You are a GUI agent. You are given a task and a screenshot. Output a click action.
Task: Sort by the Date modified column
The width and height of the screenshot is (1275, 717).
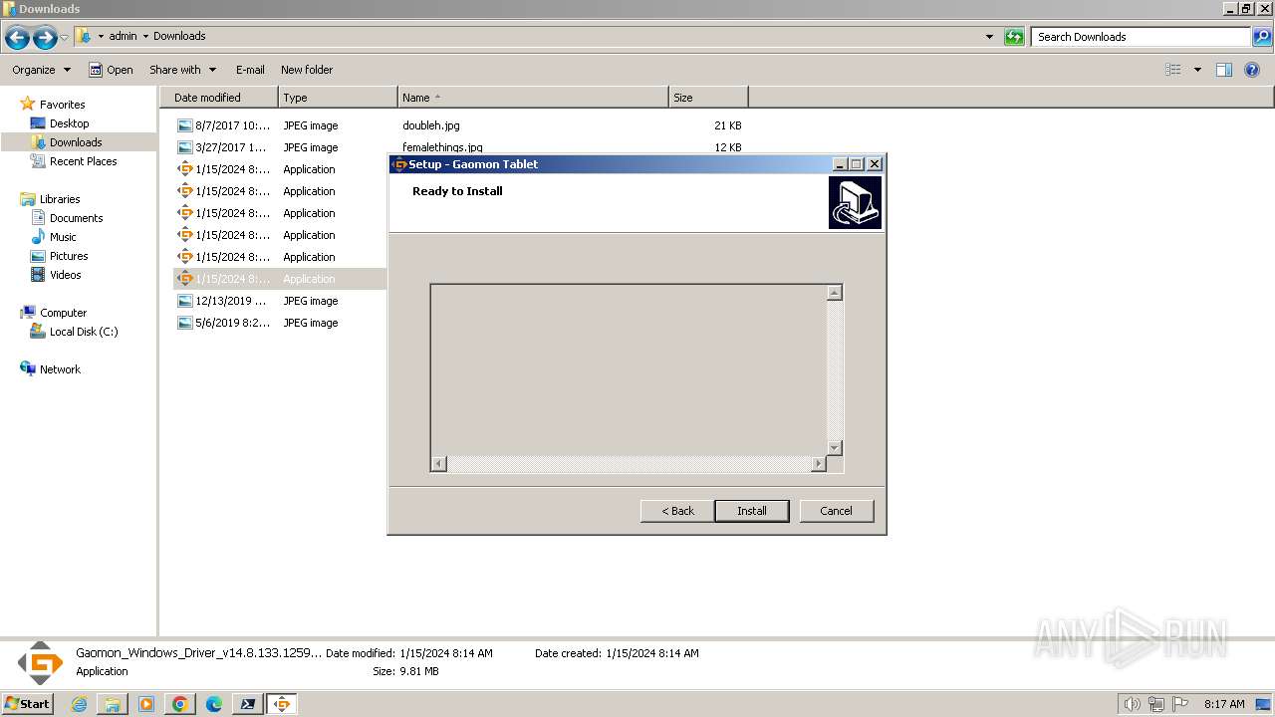tap(219, 98)
